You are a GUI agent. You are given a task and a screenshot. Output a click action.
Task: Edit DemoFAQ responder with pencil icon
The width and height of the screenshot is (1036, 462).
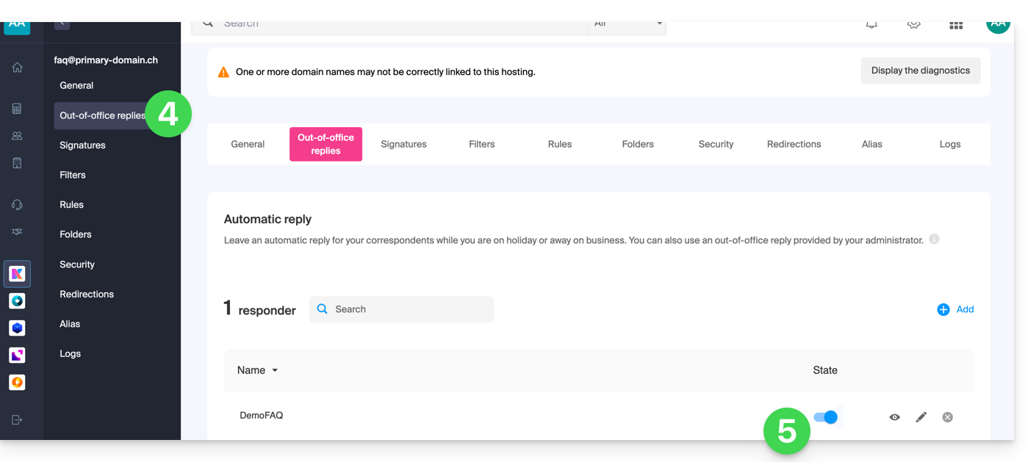[x=921, y=417]
